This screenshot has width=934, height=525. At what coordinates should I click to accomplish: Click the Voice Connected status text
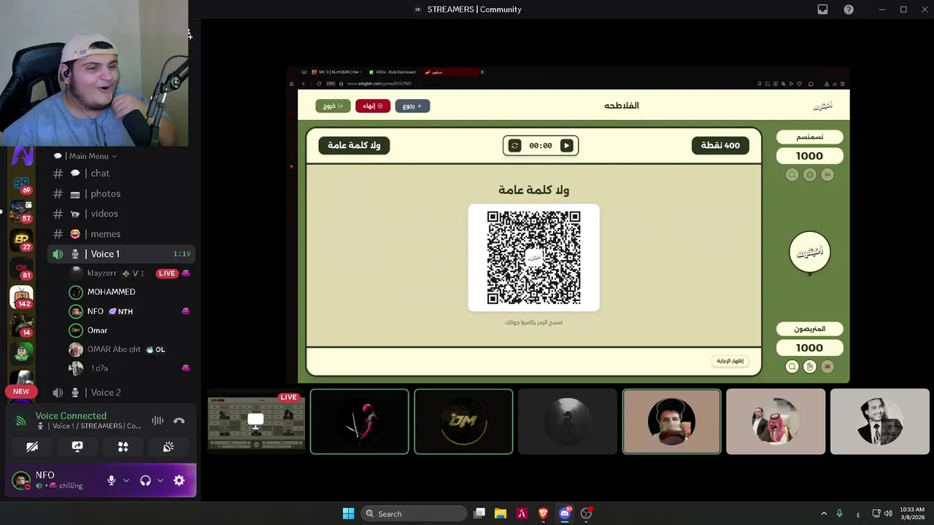(x=71, y=416)
